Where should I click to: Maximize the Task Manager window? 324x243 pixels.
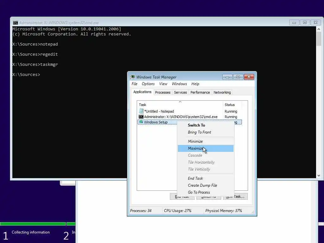[238, 77]
